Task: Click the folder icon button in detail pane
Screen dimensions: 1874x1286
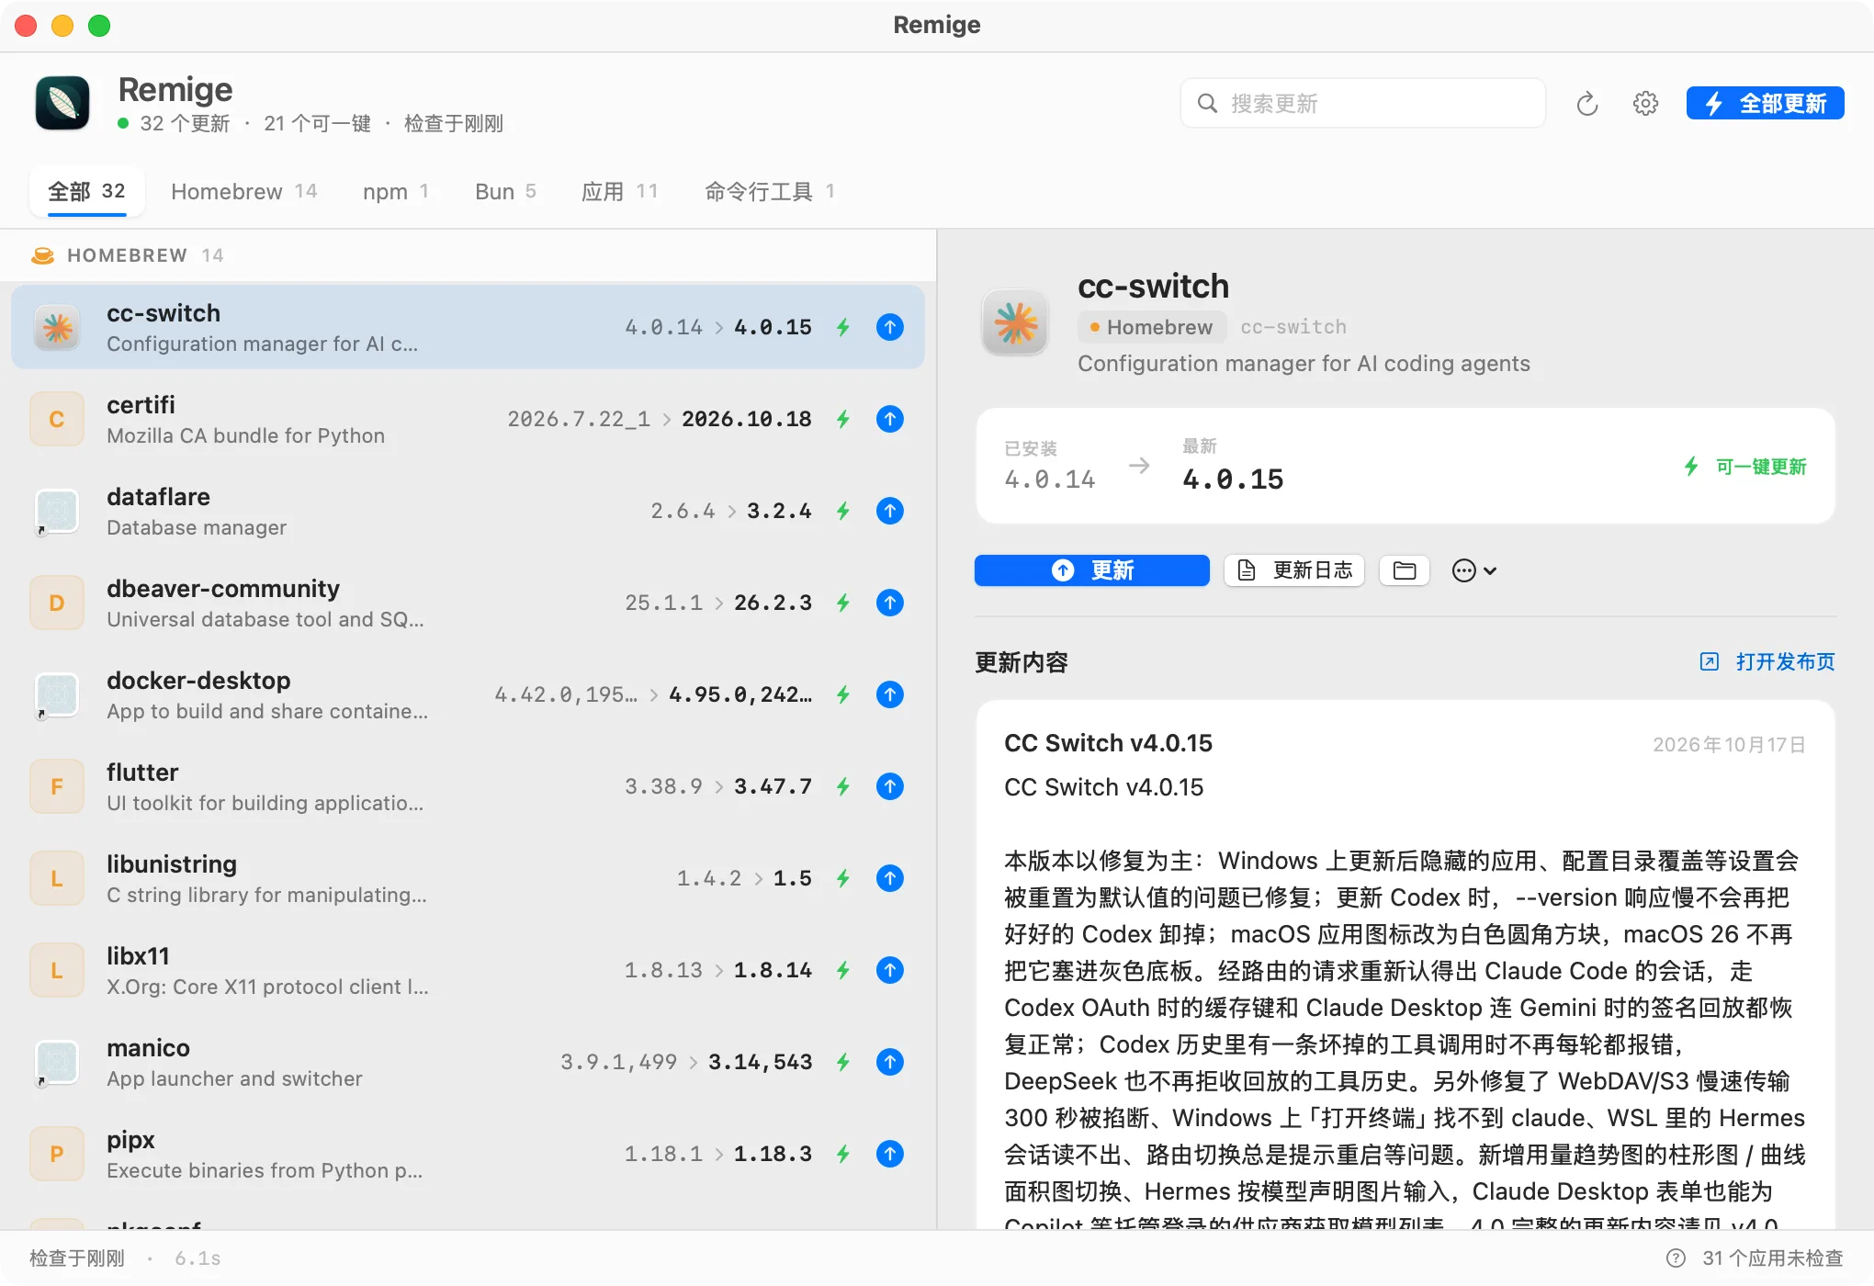Action: tap(1404, 570)
